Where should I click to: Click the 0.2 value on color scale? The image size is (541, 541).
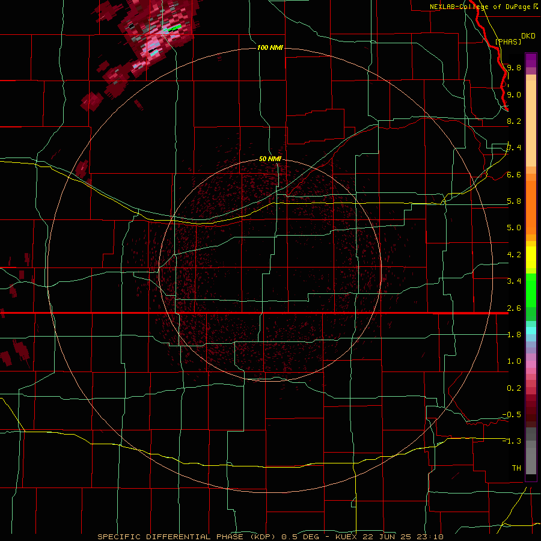click(x=514, y=388)
